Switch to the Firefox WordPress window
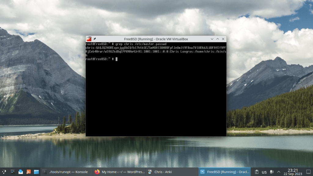 119,172
